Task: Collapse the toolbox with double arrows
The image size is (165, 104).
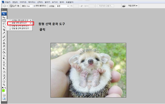Action: tap(2, 10)
